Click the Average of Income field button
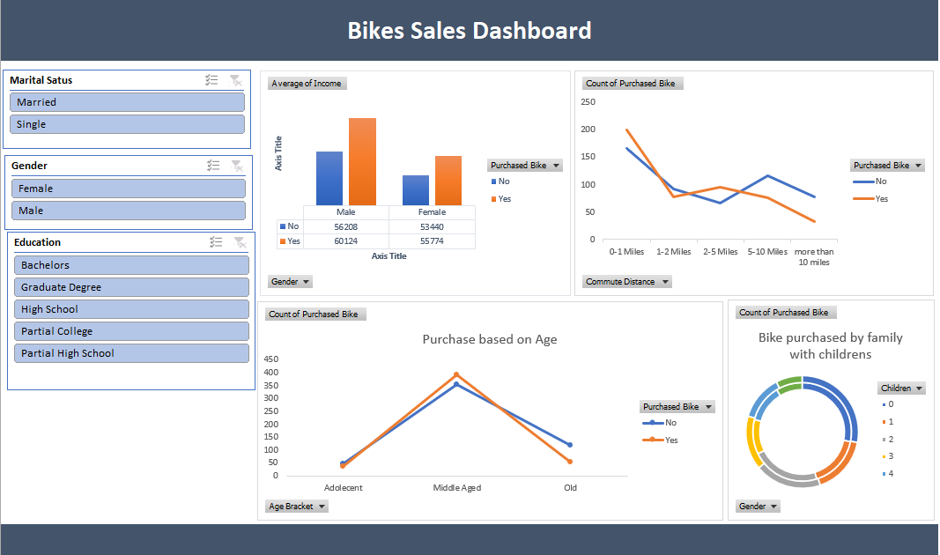This screenshot has width=940, height=555. 307,83
